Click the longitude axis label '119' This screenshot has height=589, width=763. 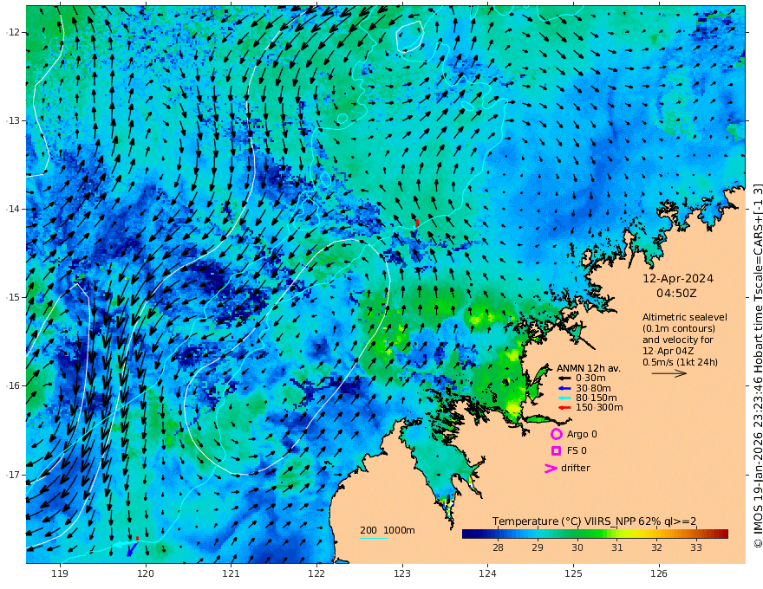pyautogui.click(x=60, y=573)
